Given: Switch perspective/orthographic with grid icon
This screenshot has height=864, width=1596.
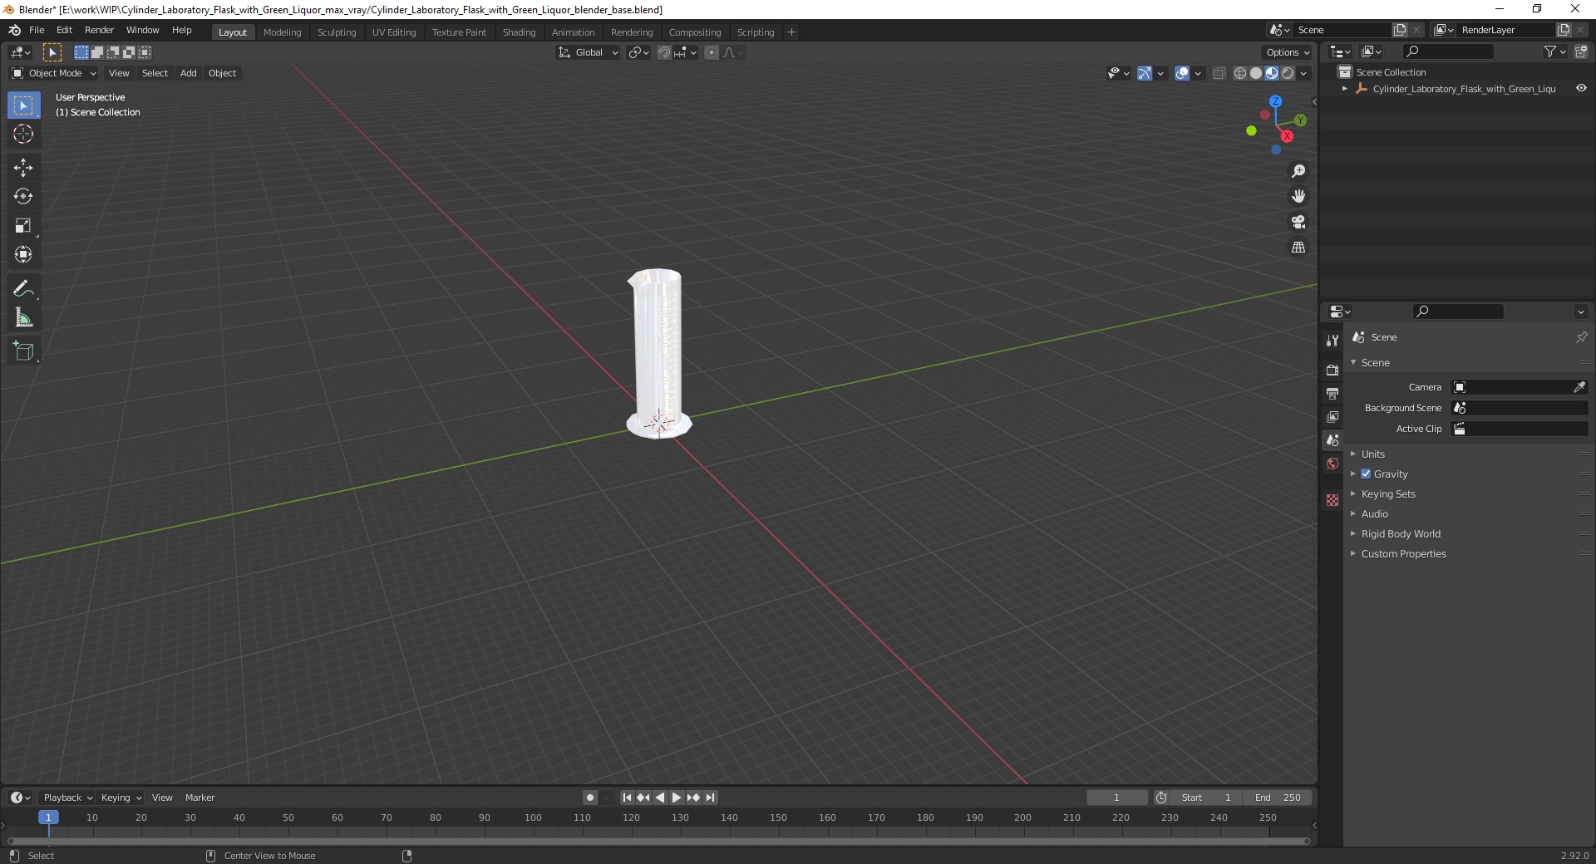Looking at the screenshot, I should (1298, 248).
